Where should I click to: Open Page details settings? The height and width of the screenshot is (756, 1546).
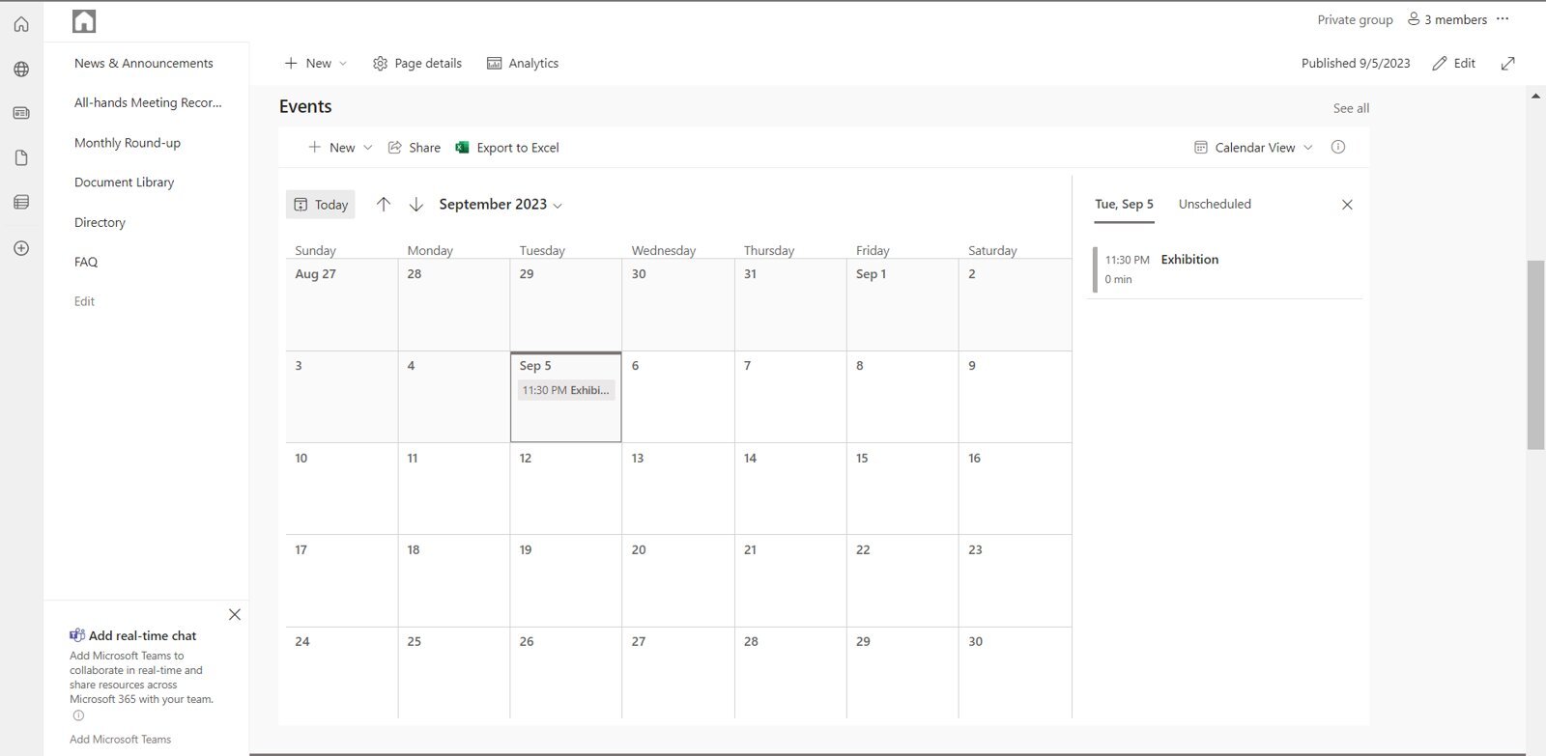click(417, 64)
